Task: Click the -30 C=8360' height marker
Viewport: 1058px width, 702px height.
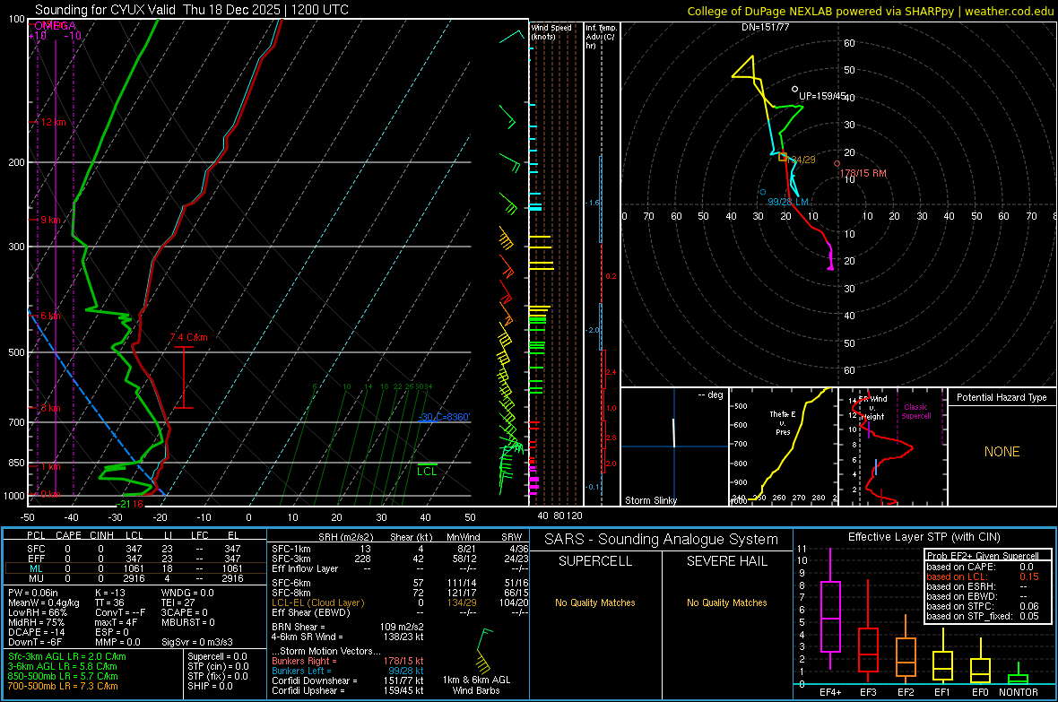Action: click(x=444, y=418)
